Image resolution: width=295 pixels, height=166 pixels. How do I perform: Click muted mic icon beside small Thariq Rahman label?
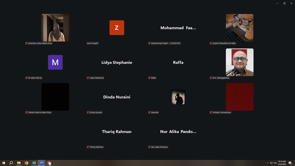[x=88, y=147]
